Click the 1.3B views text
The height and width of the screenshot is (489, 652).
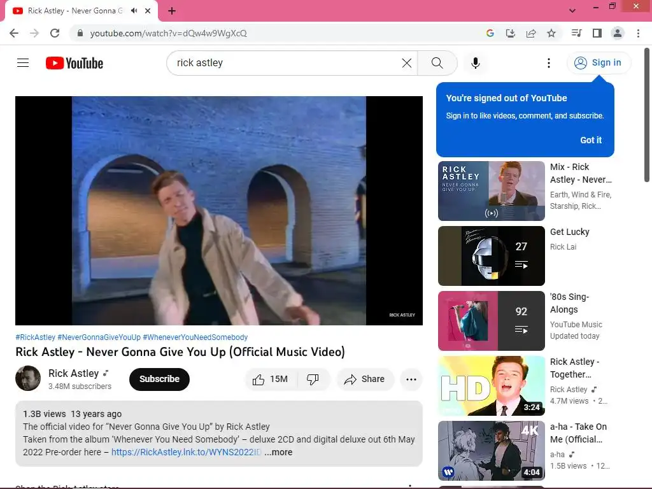pos(44,414)
